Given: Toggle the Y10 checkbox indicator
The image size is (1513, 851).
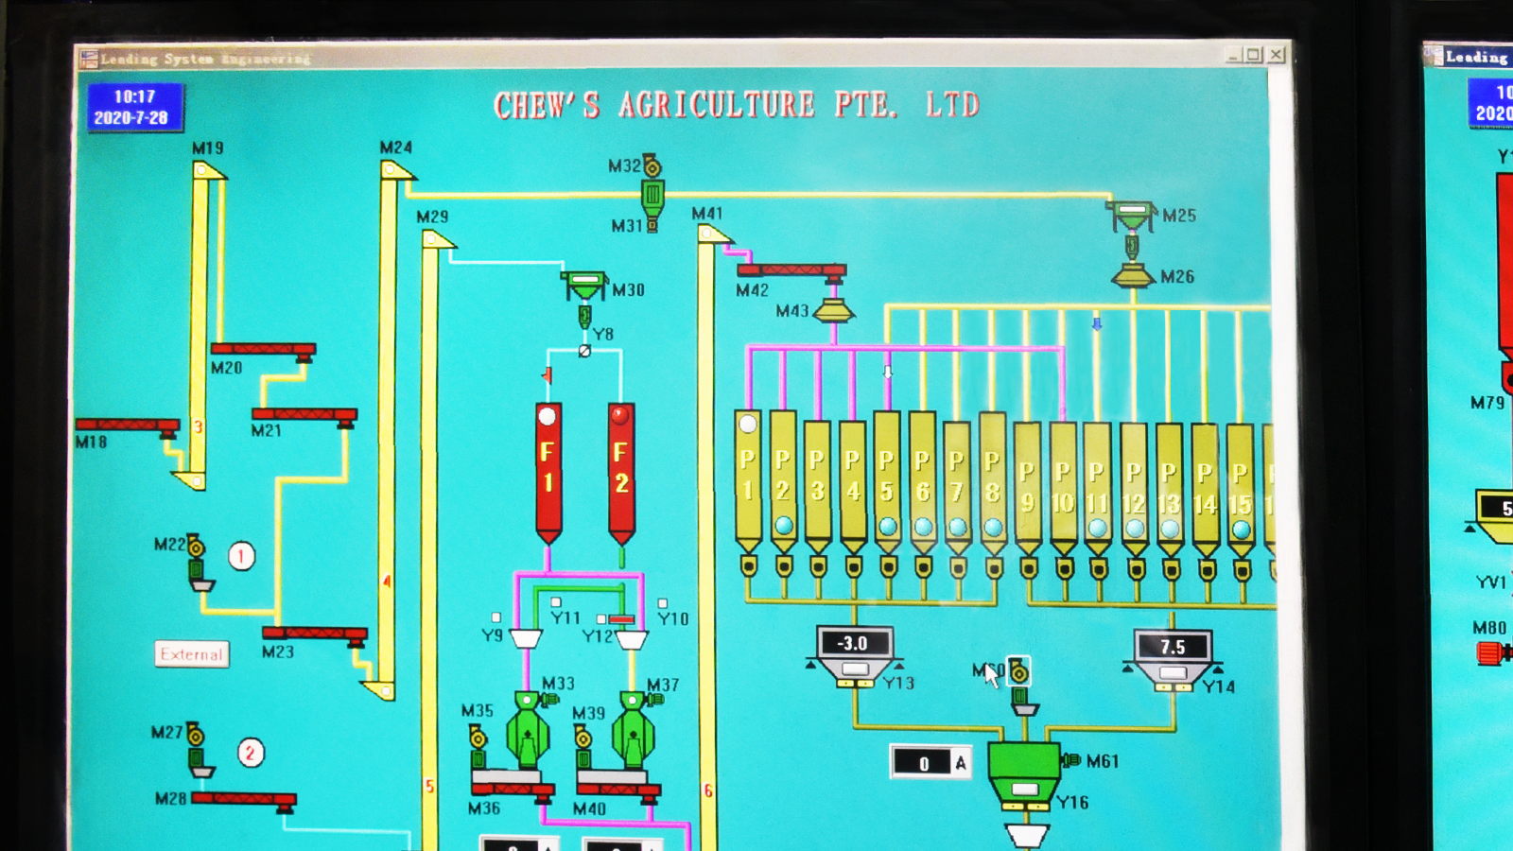Looking at the screenshot, I should 662,603.
